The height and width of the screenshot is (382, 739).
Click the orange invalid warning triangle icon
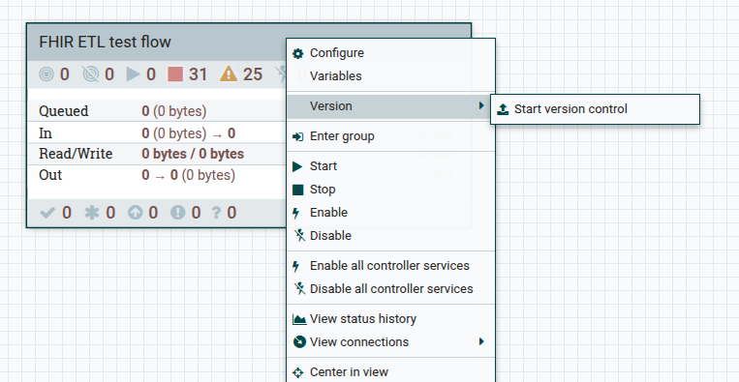(229, 74)
